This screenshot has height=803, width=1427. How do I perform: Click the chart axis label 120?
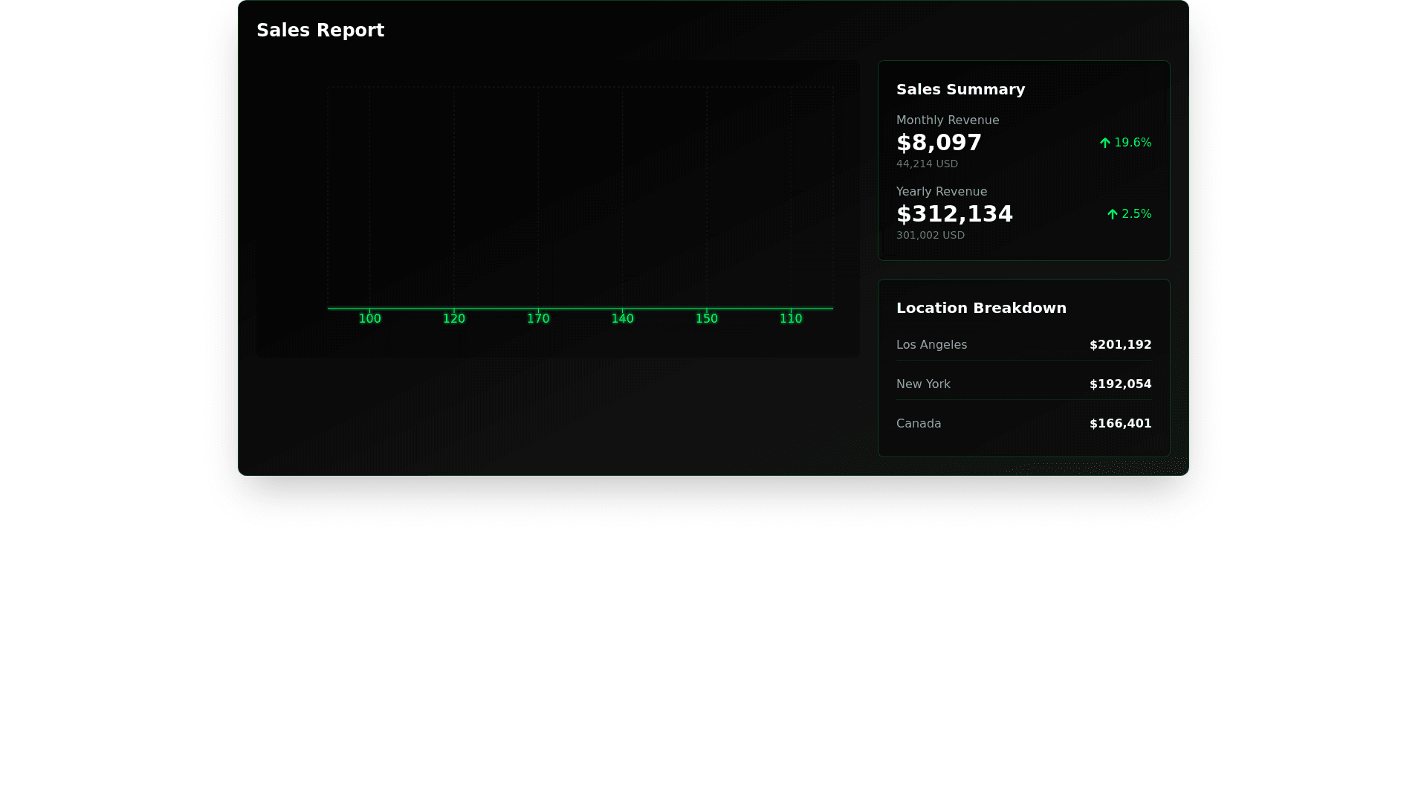click(x=454, y=319)
